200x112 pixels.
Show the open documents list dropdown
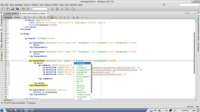coord(192,13)
